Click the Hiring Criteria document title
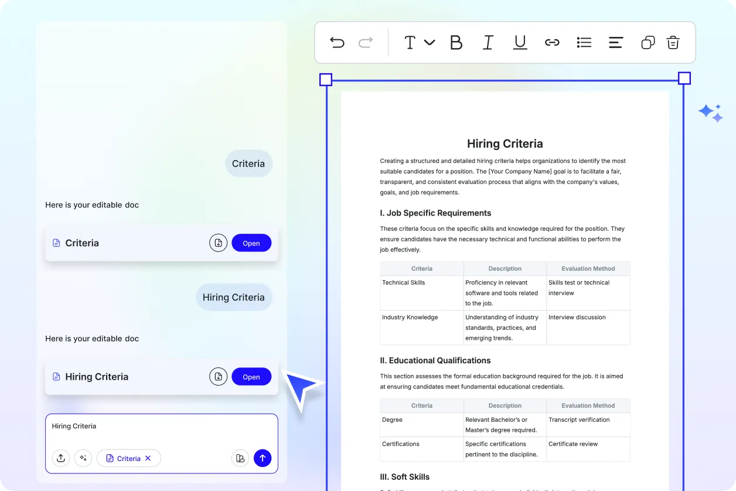This screenshot has width=736, height=491. [505, 144]
